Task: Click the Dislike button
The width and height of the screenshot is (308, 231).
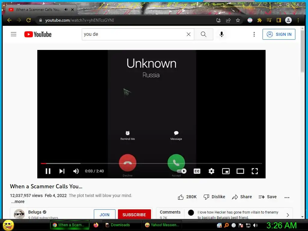Action: (214, 197)
